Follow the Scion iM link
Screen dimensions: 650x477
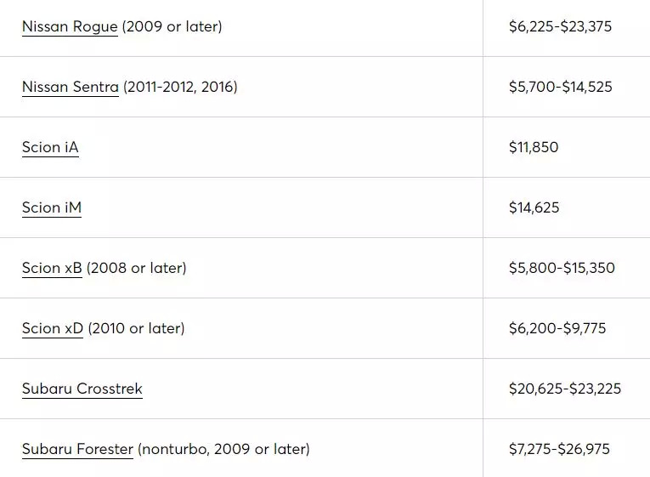[52, 207]
